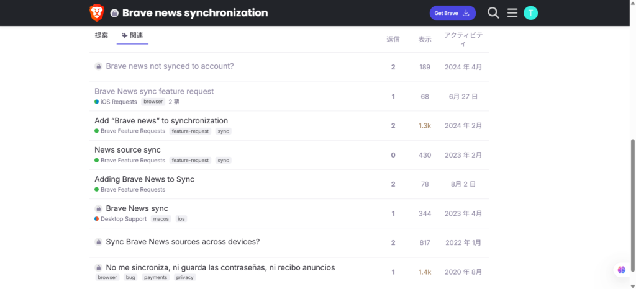Click the 1.4k view count
This screenshot has height=289, width=636.
425,272
